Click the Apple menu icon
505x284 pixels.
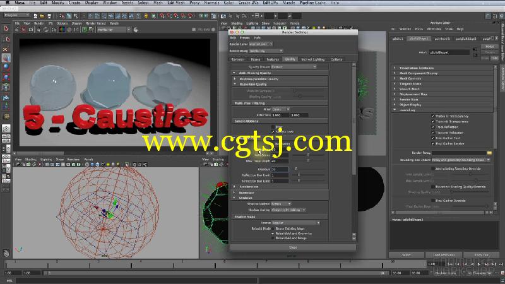click(7, 3)
